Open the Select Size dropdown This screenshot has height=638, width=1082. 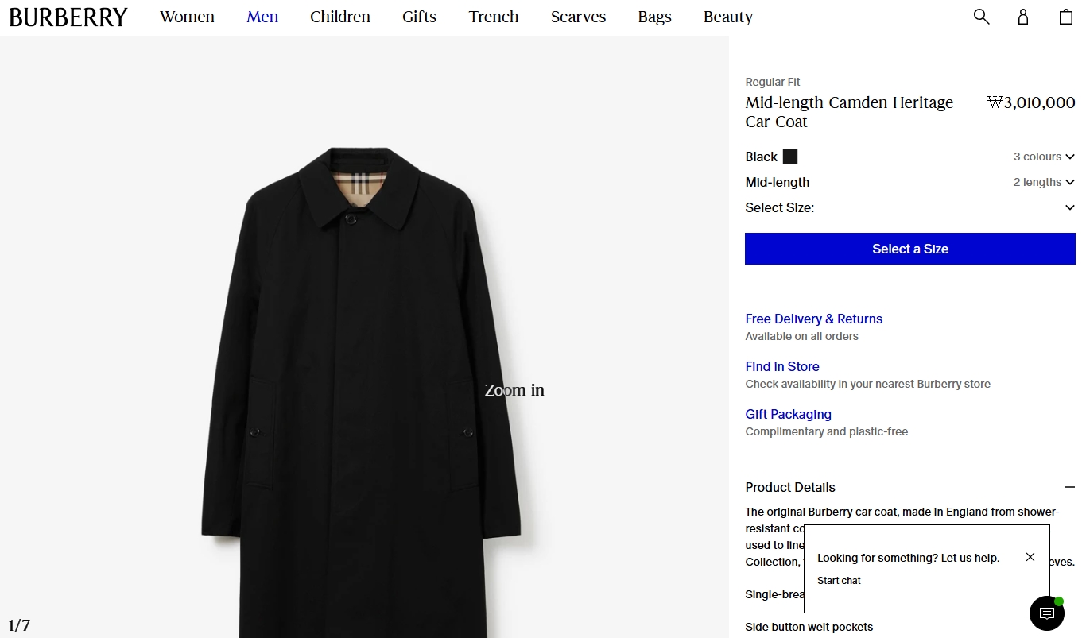1069,207
